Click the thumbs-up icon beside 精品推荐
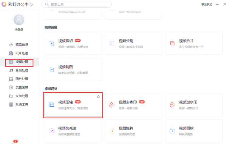Image resolution: width=226 pixels, height=144 pixels. click(x=11, y=45)
